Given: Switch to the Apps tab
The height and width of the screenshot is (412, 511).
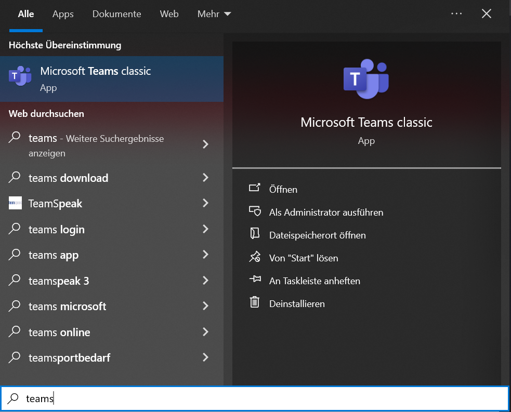Looking at the screenshot, I should [x=63, y=14].
